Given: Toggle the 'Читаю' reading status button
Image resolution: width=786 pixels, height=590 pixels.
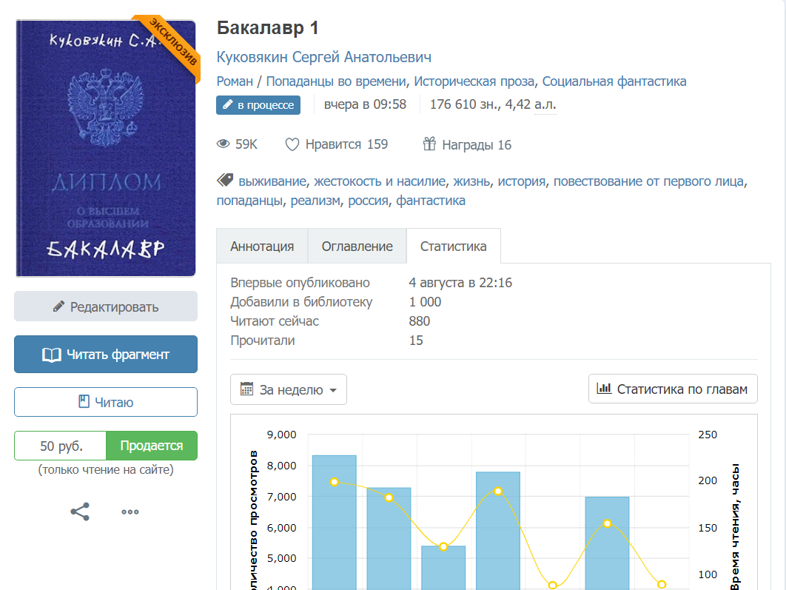Looking at the screenshot, I should [x=106, y=402].
